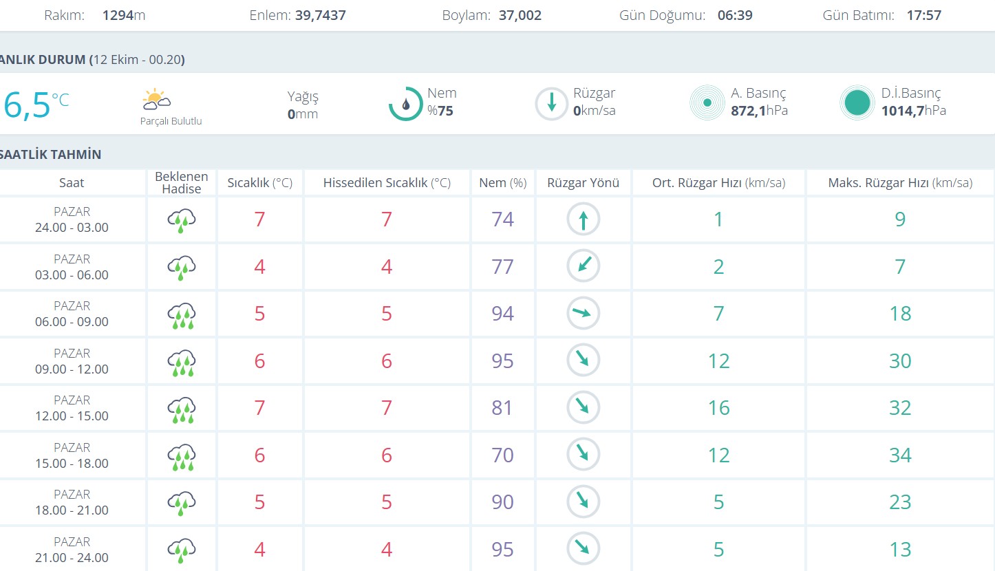The width and height of the screenshot is (995, 571).
Task: Click the D.İ.Basınç solid circle icon
Action: (857, 103)
